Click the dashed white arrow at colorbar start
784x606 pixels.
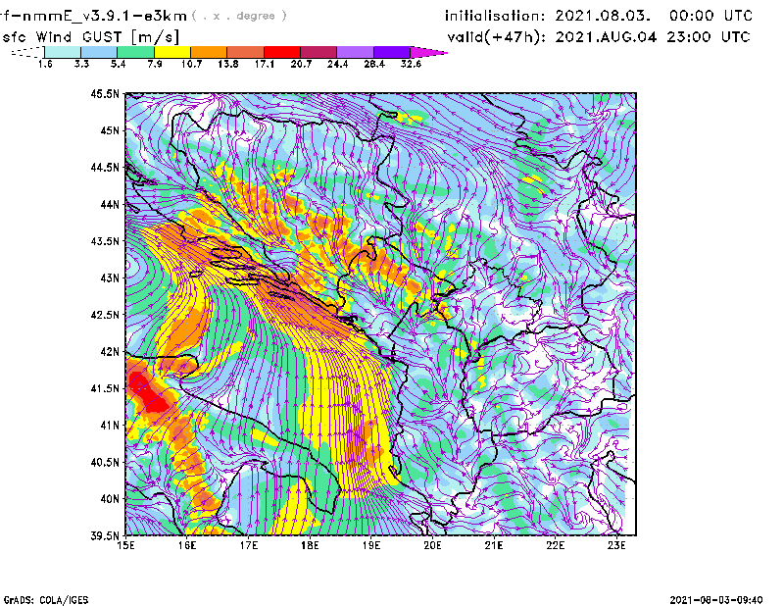pos(27,52)
